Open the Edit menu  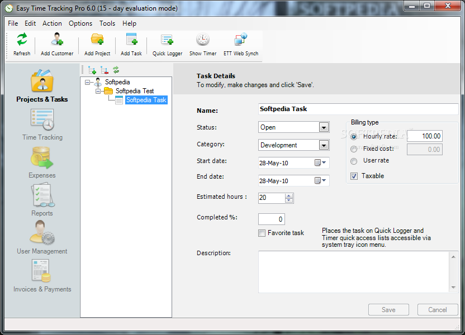[30, 23]
